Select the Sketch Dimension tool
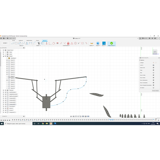Image resolution: width=160 pixels, height=160 pixels. pyautogui.click(x=30, y=43)
